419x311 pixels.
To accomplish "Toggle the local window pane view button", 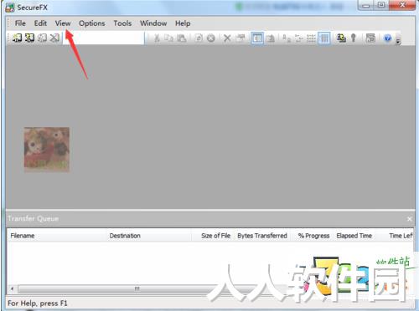I will [x=257, y=38].
